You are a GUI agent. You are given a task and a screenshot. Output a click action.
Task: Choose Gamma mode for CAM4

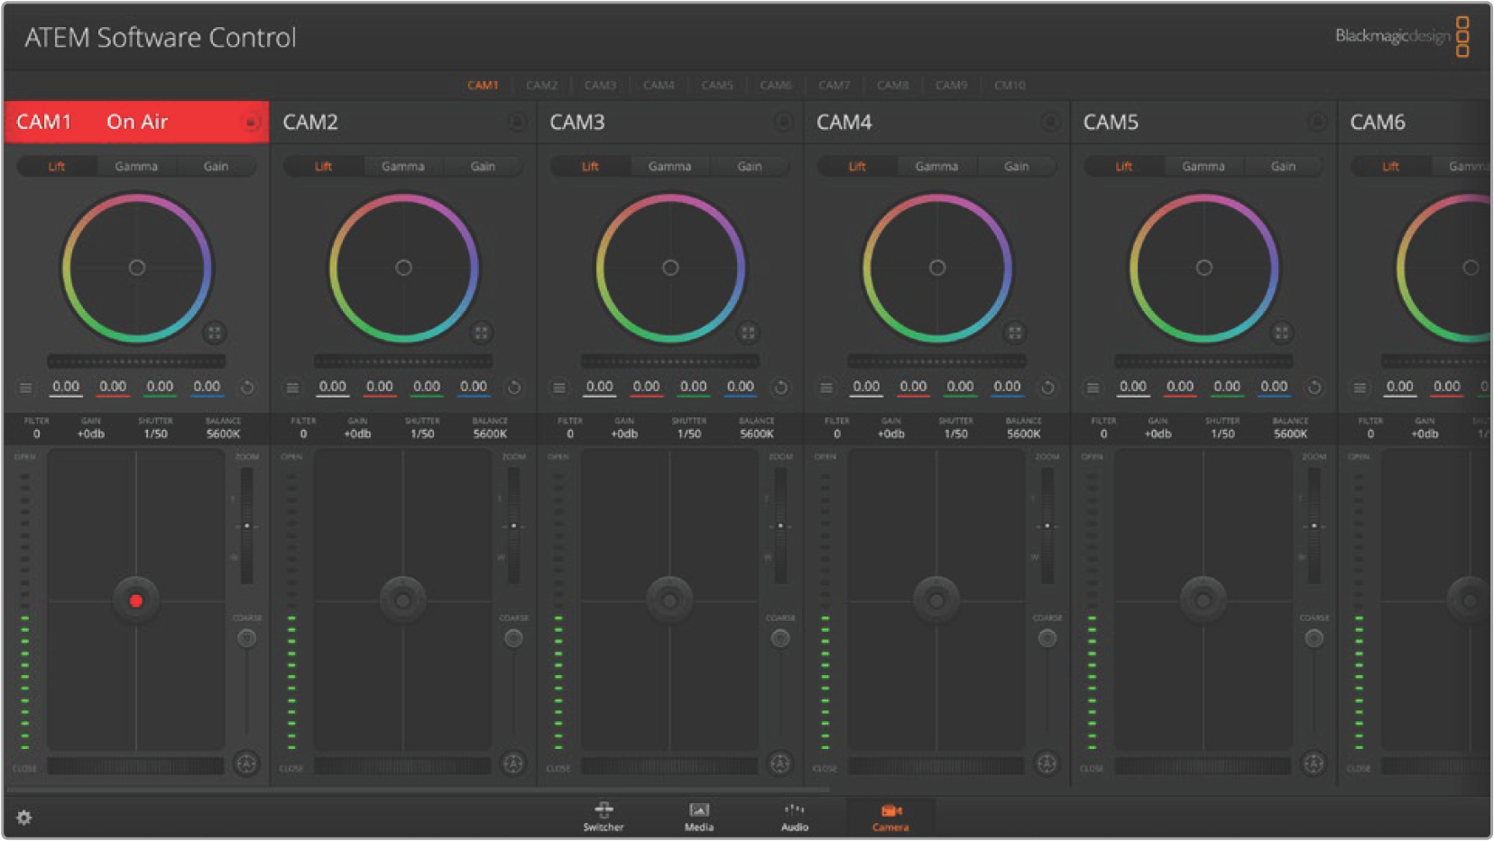pyautogui.click(x=936, y=166)
